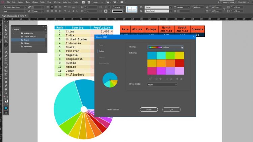Select the Gradient Feather tool

coord(6,78)
